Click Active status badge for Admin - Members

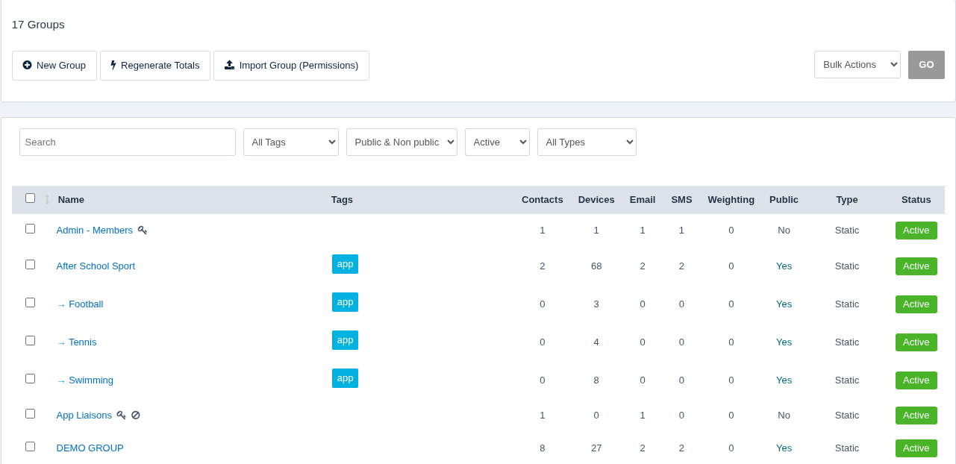(916, 231)
